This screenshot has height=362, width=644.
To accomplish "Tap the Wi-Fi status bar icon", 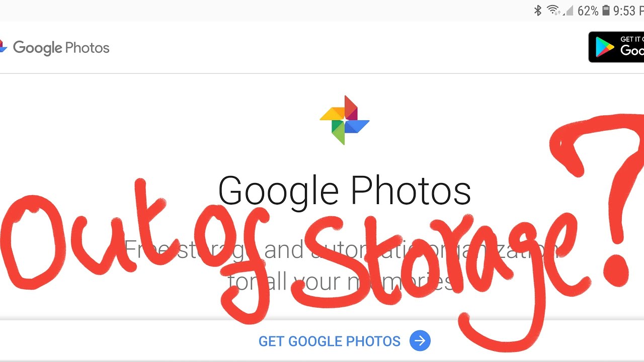I will (x=553, y=10).
